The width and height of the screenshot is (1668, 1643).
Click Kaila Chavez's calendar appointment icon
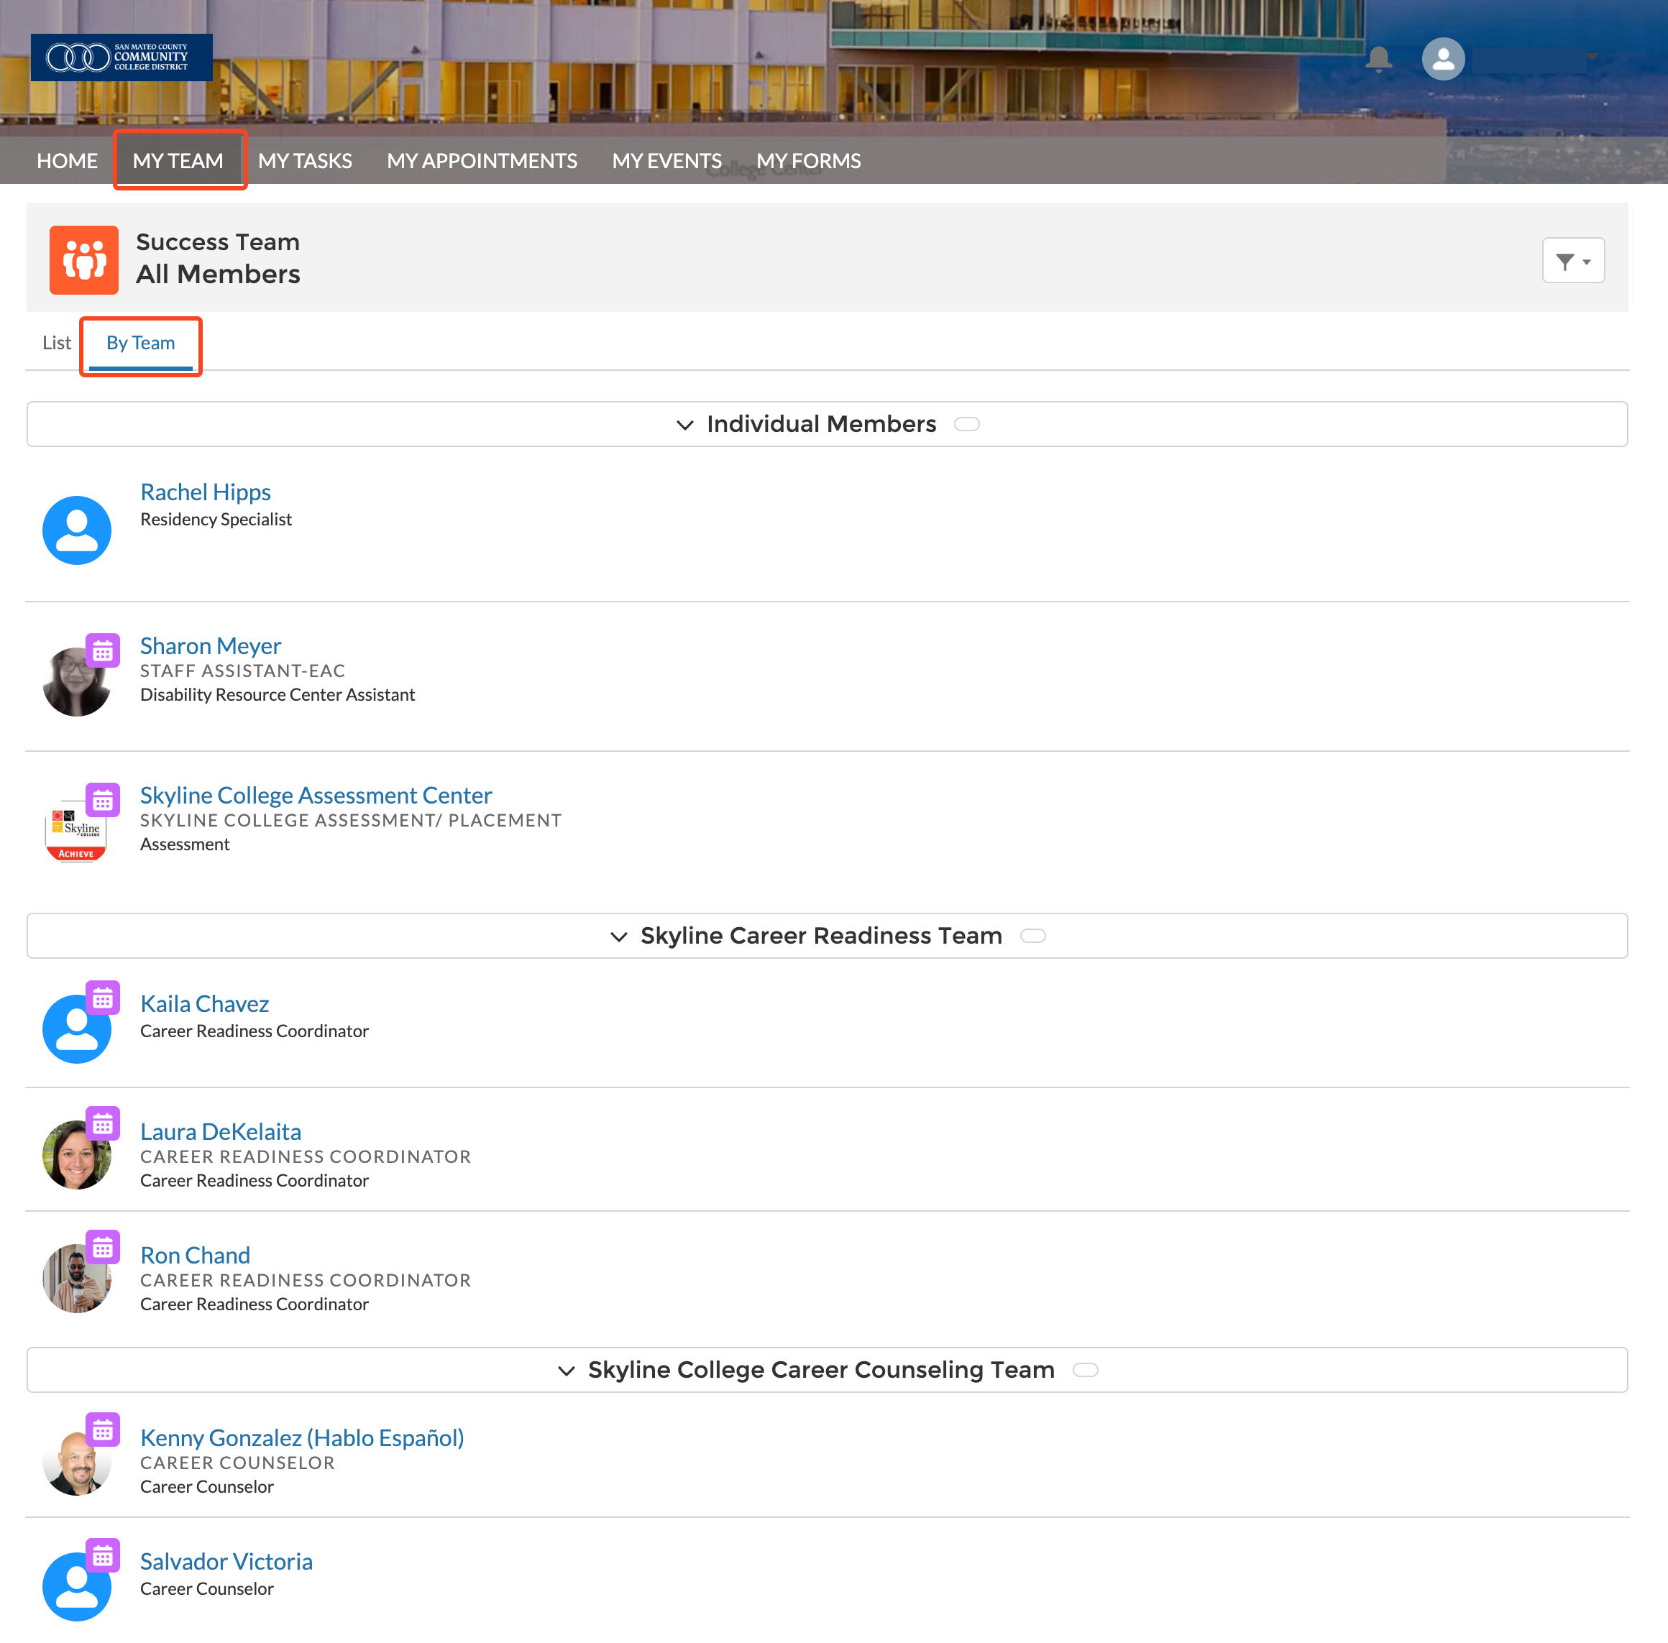(x=103, y=998)
